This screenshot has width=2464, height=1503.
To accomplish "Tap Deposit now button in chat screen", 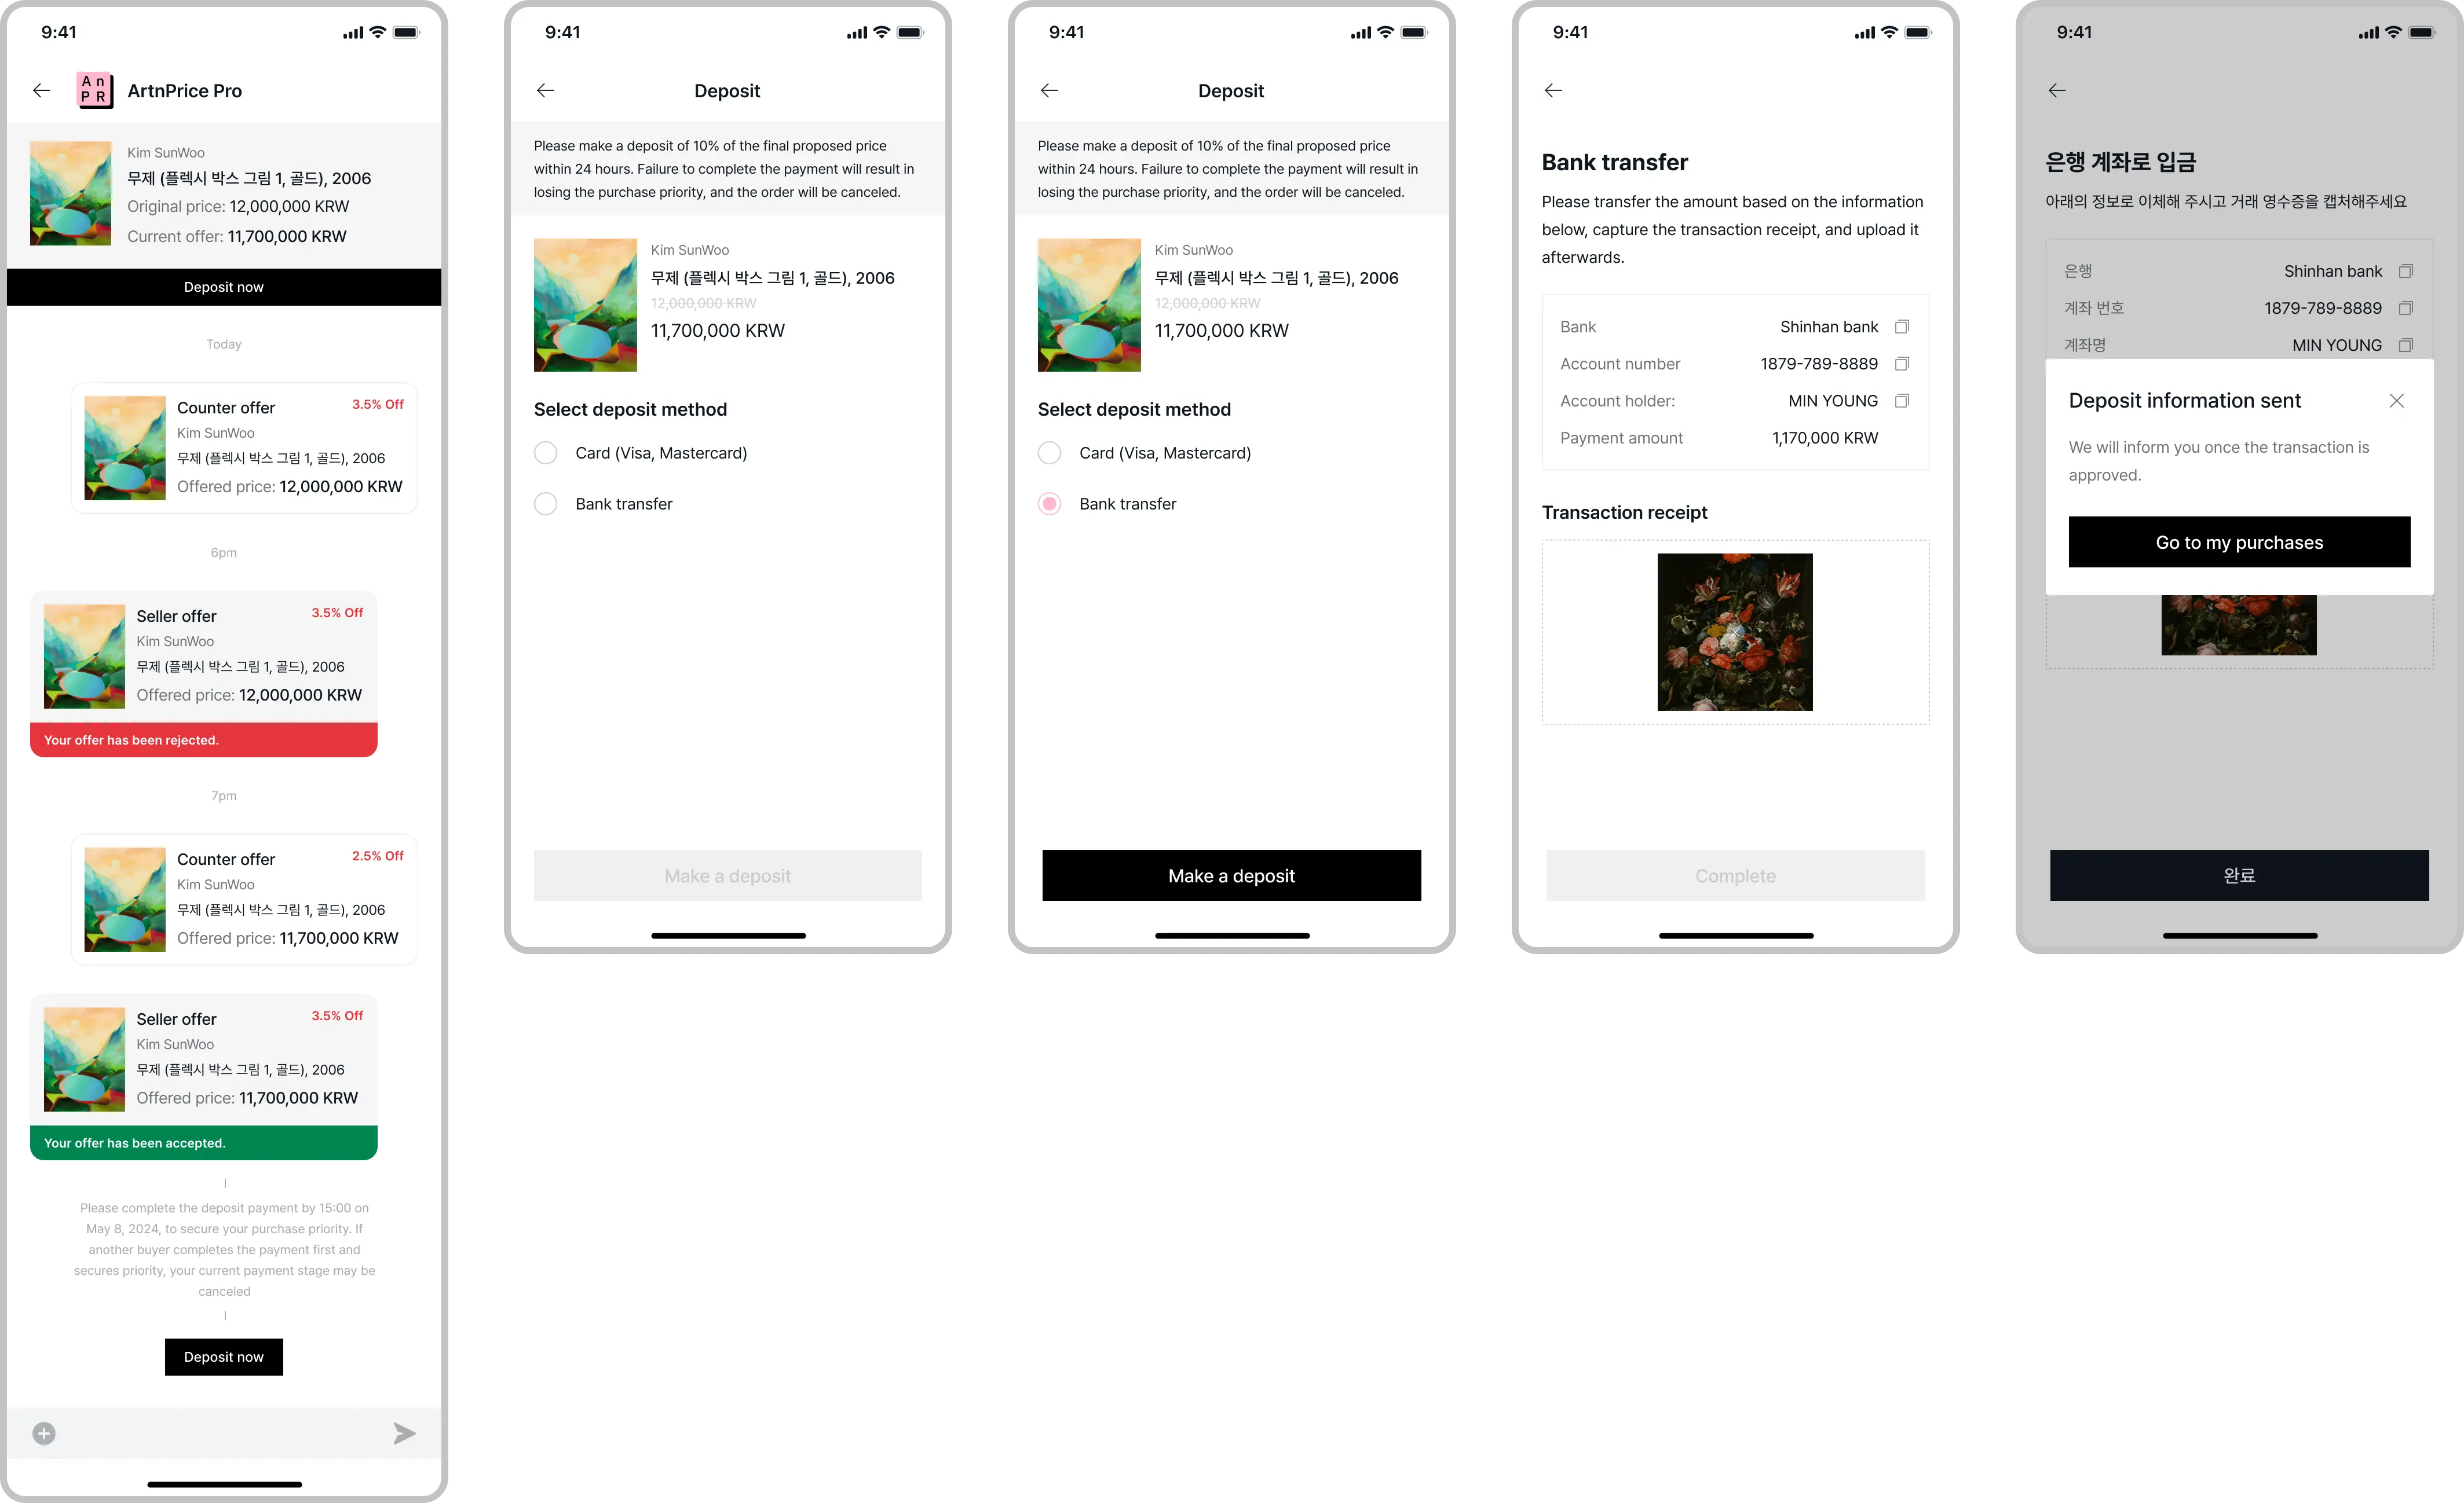I will pyautogui.click(x=224, y=1355).
